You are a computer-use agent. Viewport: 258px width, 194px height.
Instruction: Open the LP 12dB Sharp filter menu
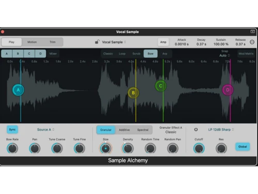[221, 129]
